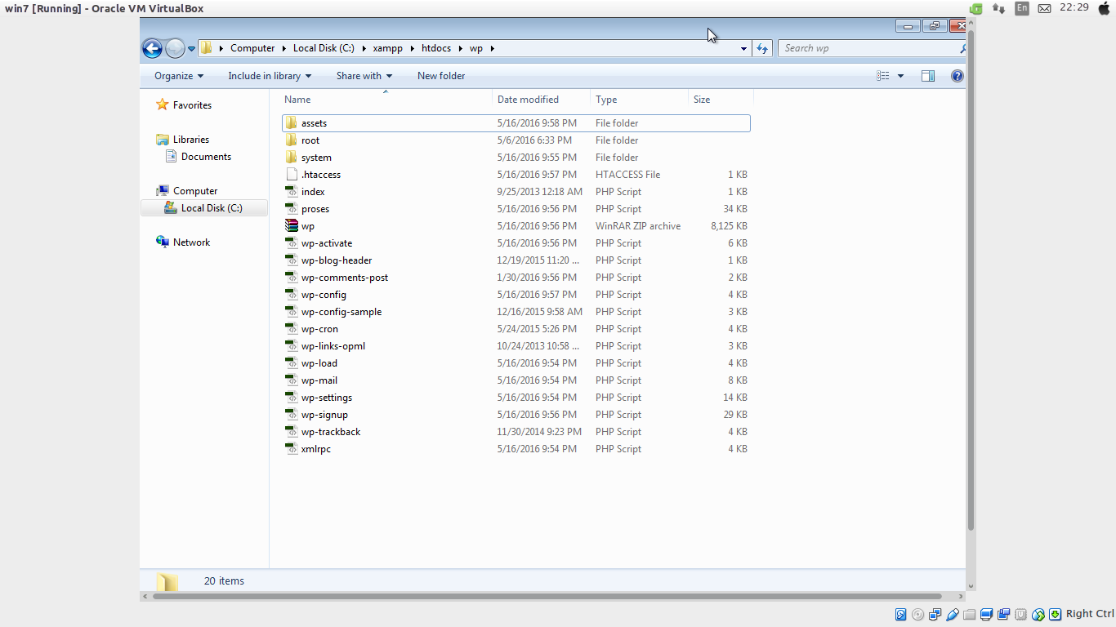Click the VirtualBox CPU virtualization chip icon
This screenshot has height=627, width=1116.
[x=1020, y=614]
